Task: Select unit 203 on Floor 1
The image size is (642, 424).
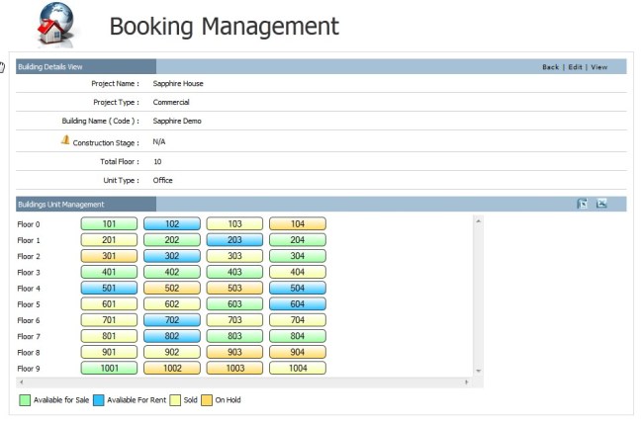Action: 234,240
